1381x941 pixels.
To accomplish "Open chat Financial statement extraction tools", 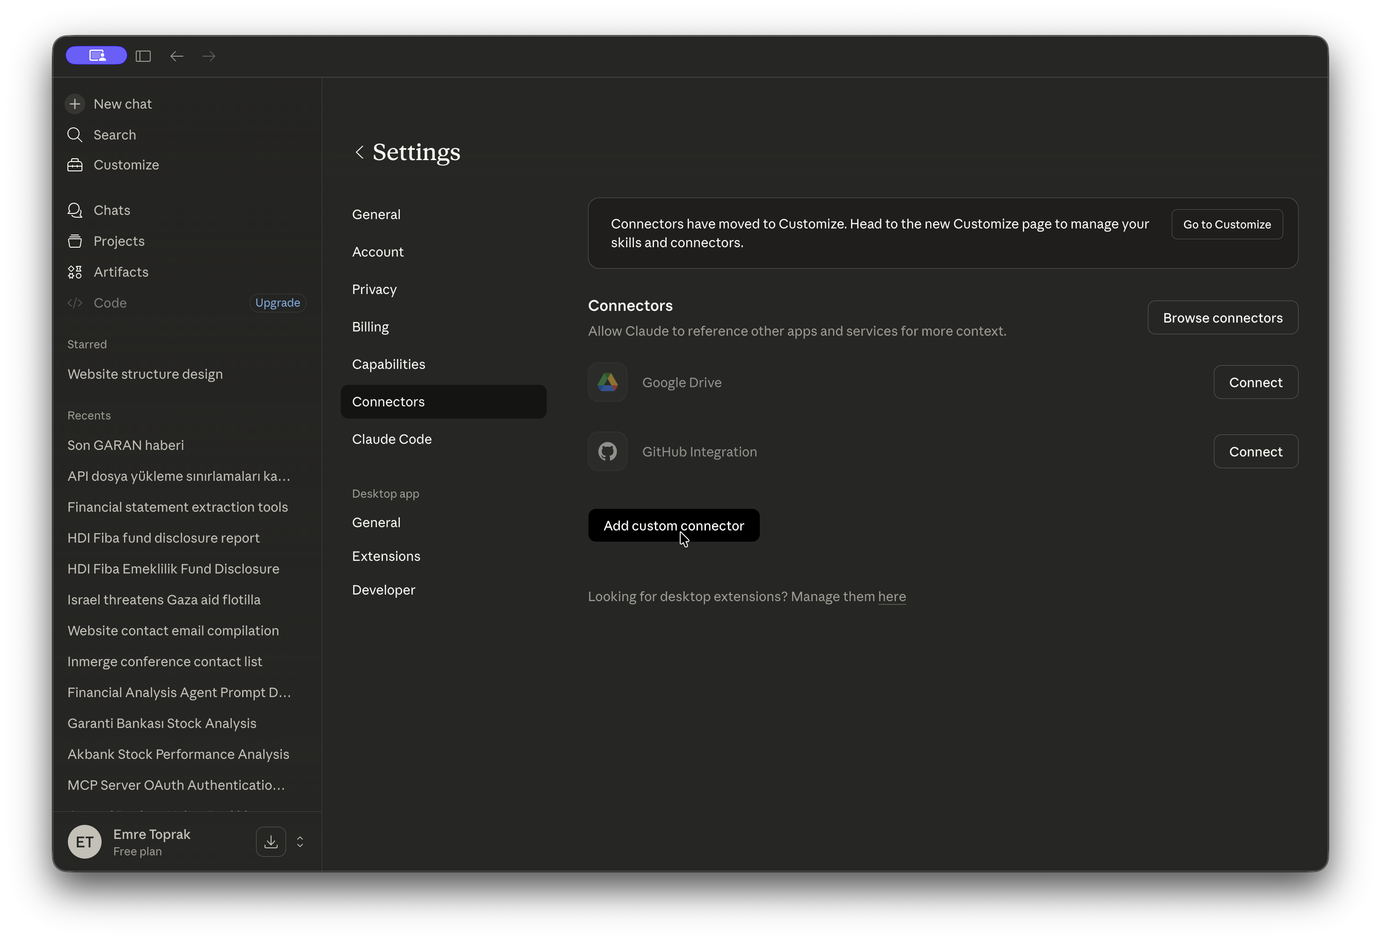I will point(178,507).
